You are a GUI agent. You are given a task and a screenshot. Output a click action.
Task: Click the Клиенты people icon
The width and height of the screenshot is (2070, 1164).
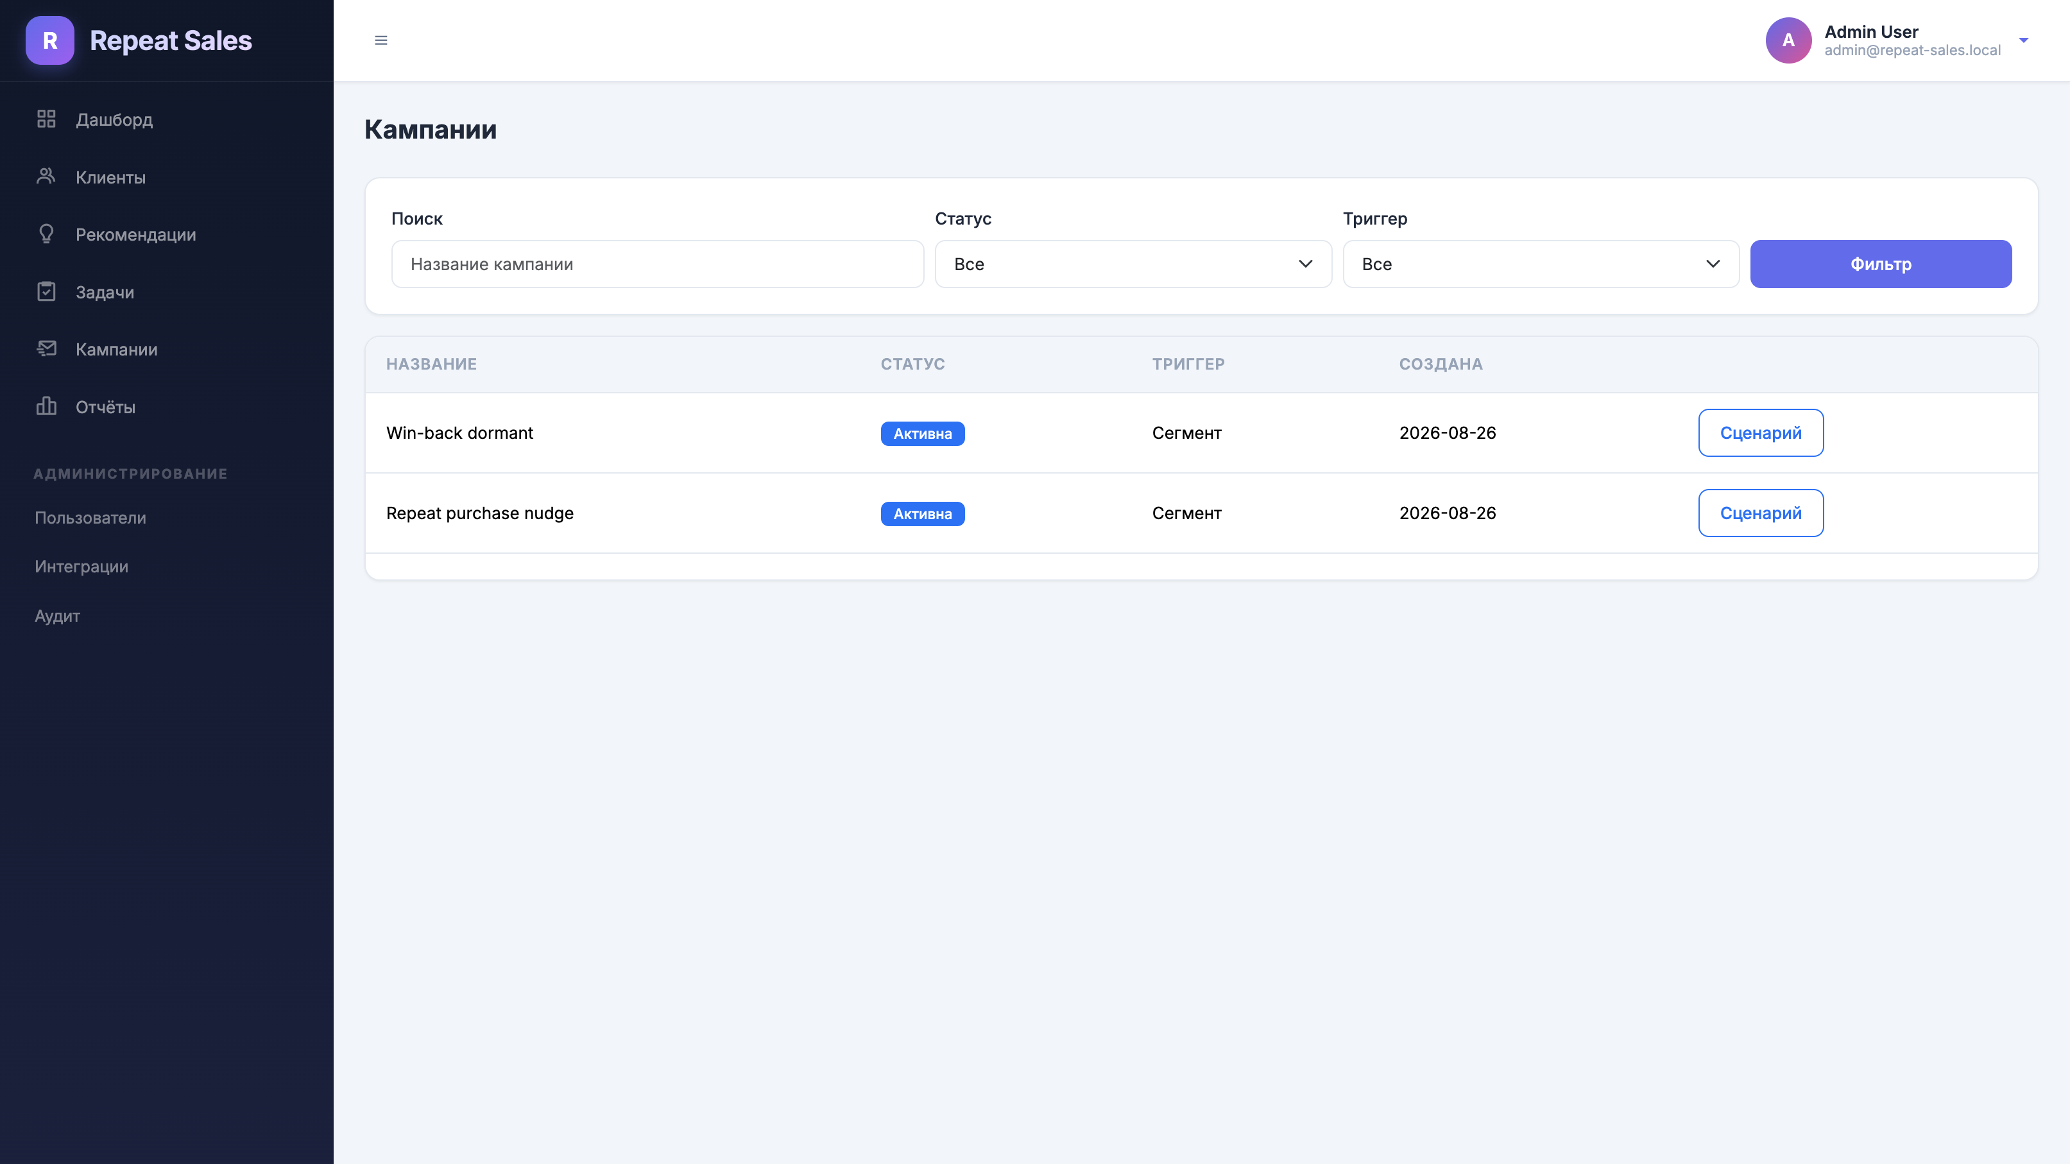47,176
